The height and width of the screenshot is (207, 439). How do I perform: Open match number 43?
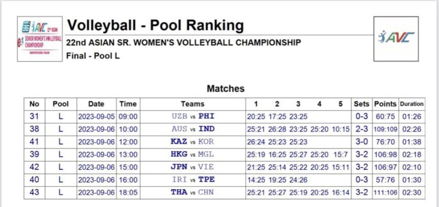pyautogui.click(x=34, y=192)
